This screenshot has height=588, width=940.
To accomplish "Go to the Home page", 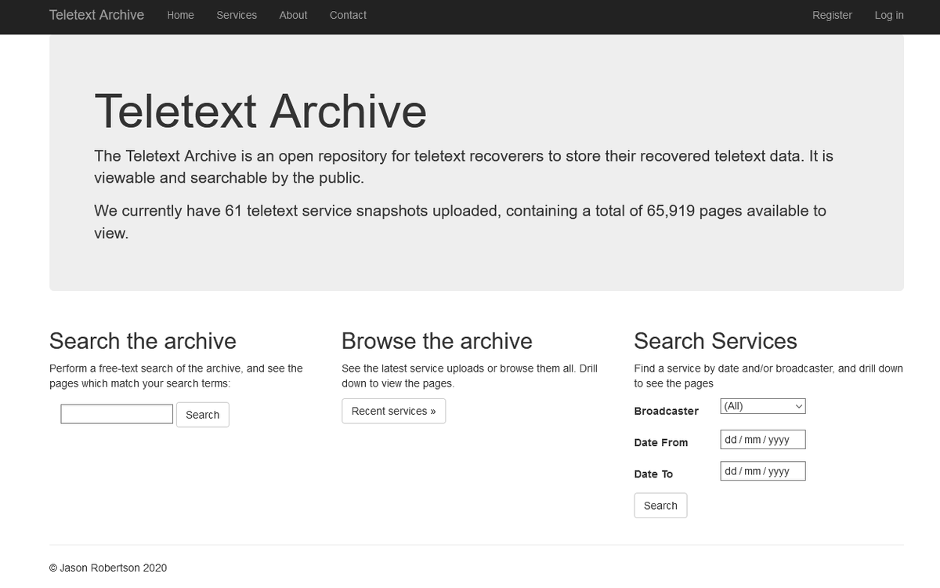I will [180, 15].
